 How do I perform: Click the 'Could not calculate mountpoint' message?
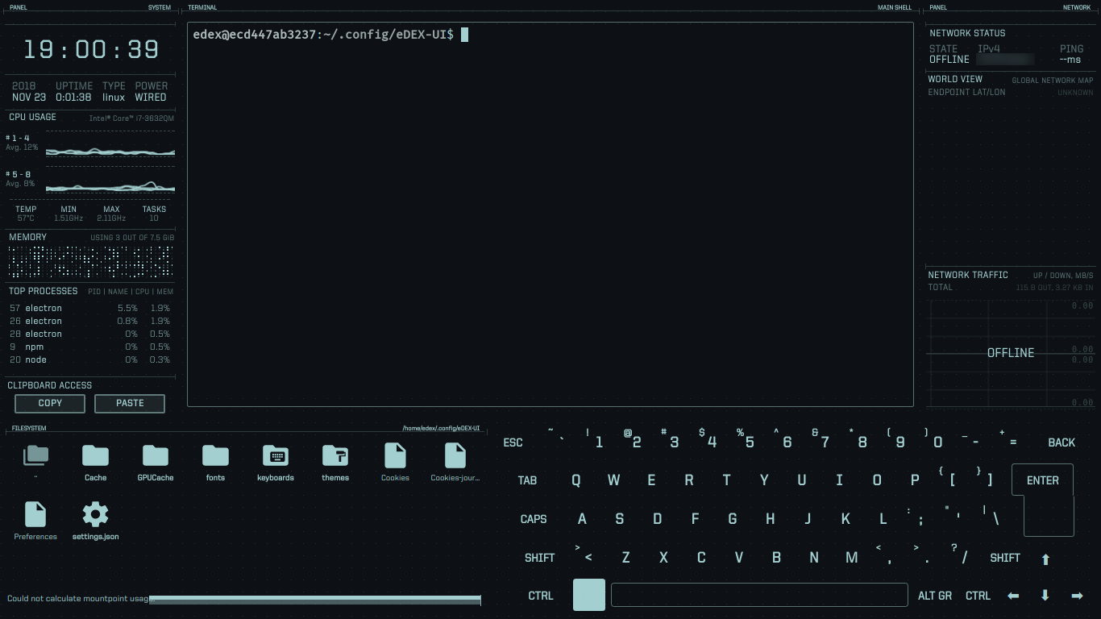78,599
